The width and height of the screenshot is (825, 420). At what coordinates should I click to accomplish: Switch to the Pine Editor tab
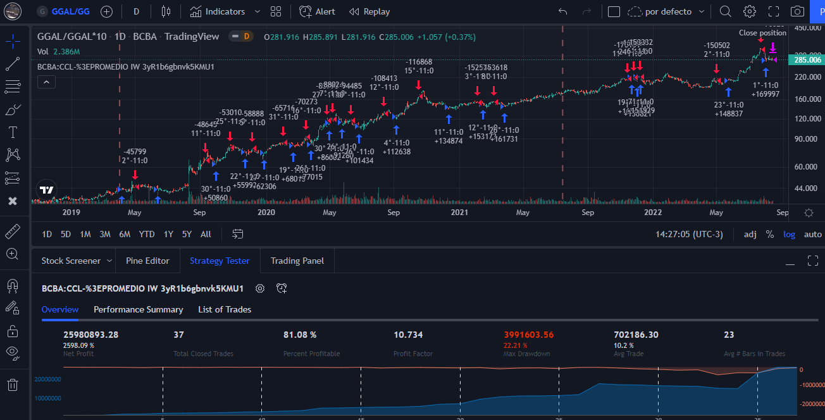click(x=147, y=261)
